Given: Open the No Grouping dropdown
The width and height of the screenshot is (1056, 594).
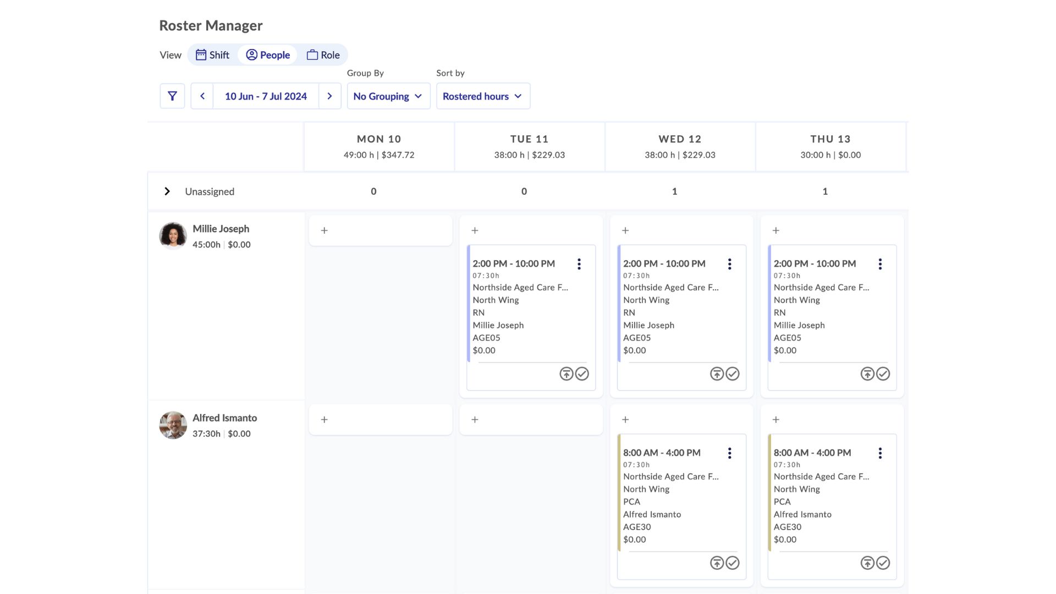Looking at the screenshot, I should coord(388,96).
